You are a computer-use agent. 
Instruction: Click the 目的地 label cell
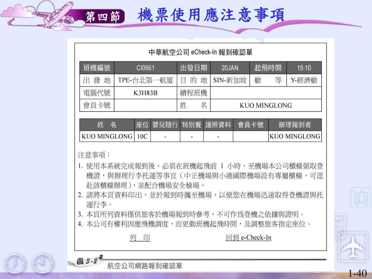(x=194, y=80)
